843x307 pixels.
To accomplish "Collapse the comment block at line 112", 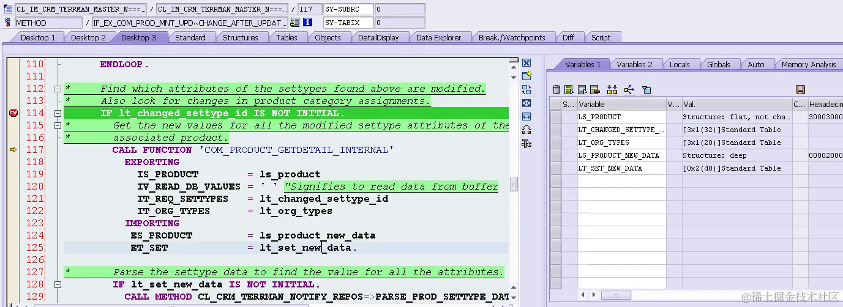I will 58,89.
